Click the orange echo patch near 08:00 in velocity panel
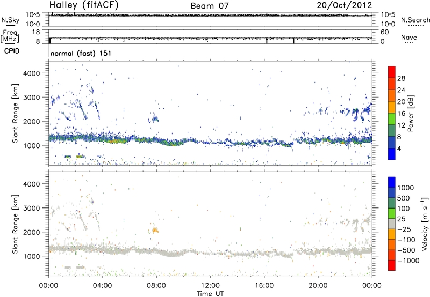The image size is (430, 297). [155, 230]
